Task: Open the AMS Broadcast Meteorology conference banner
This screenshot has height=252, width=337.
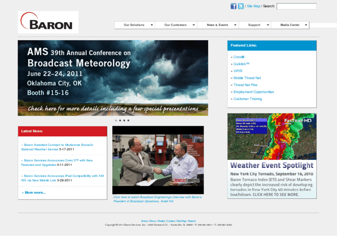Action: (113, 78)
